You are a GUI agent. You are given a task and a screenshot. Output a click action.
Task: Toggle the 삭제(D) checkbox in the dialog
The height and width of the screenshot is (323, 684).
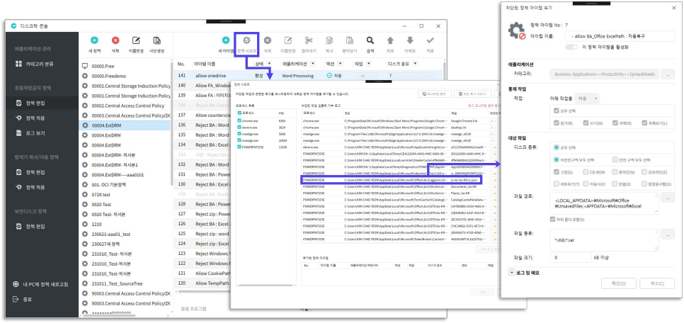[x=615, y=123]
